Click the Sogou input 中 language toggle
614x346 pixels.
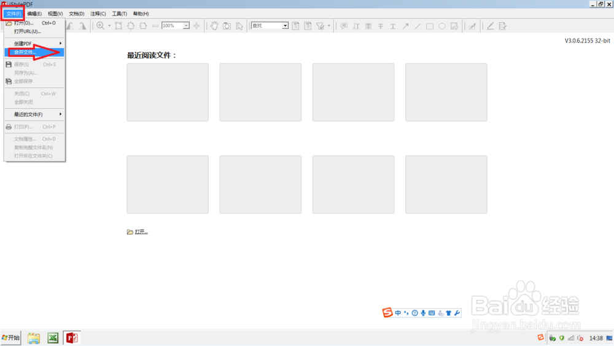pyautogui.click(x=398, y=313)
